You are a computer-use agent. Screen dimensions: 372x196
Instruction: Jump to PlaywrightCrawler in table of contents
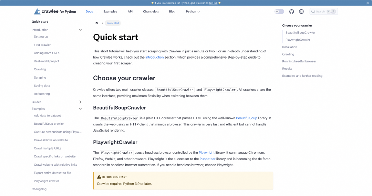[x=298, y=40]
